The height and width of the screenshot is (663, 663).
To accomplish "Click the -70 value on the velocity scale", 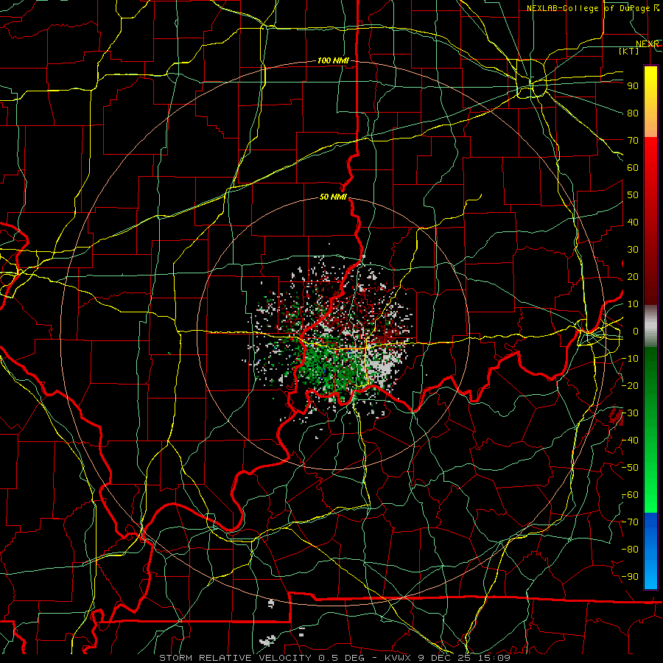I will [x=630, y=522].
